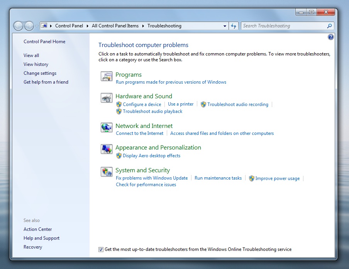Image resolution: width=349 pixels, height=269 pixels.
Task: Select All Control Panel Items breadcrumb
Action: pos(115,26)
